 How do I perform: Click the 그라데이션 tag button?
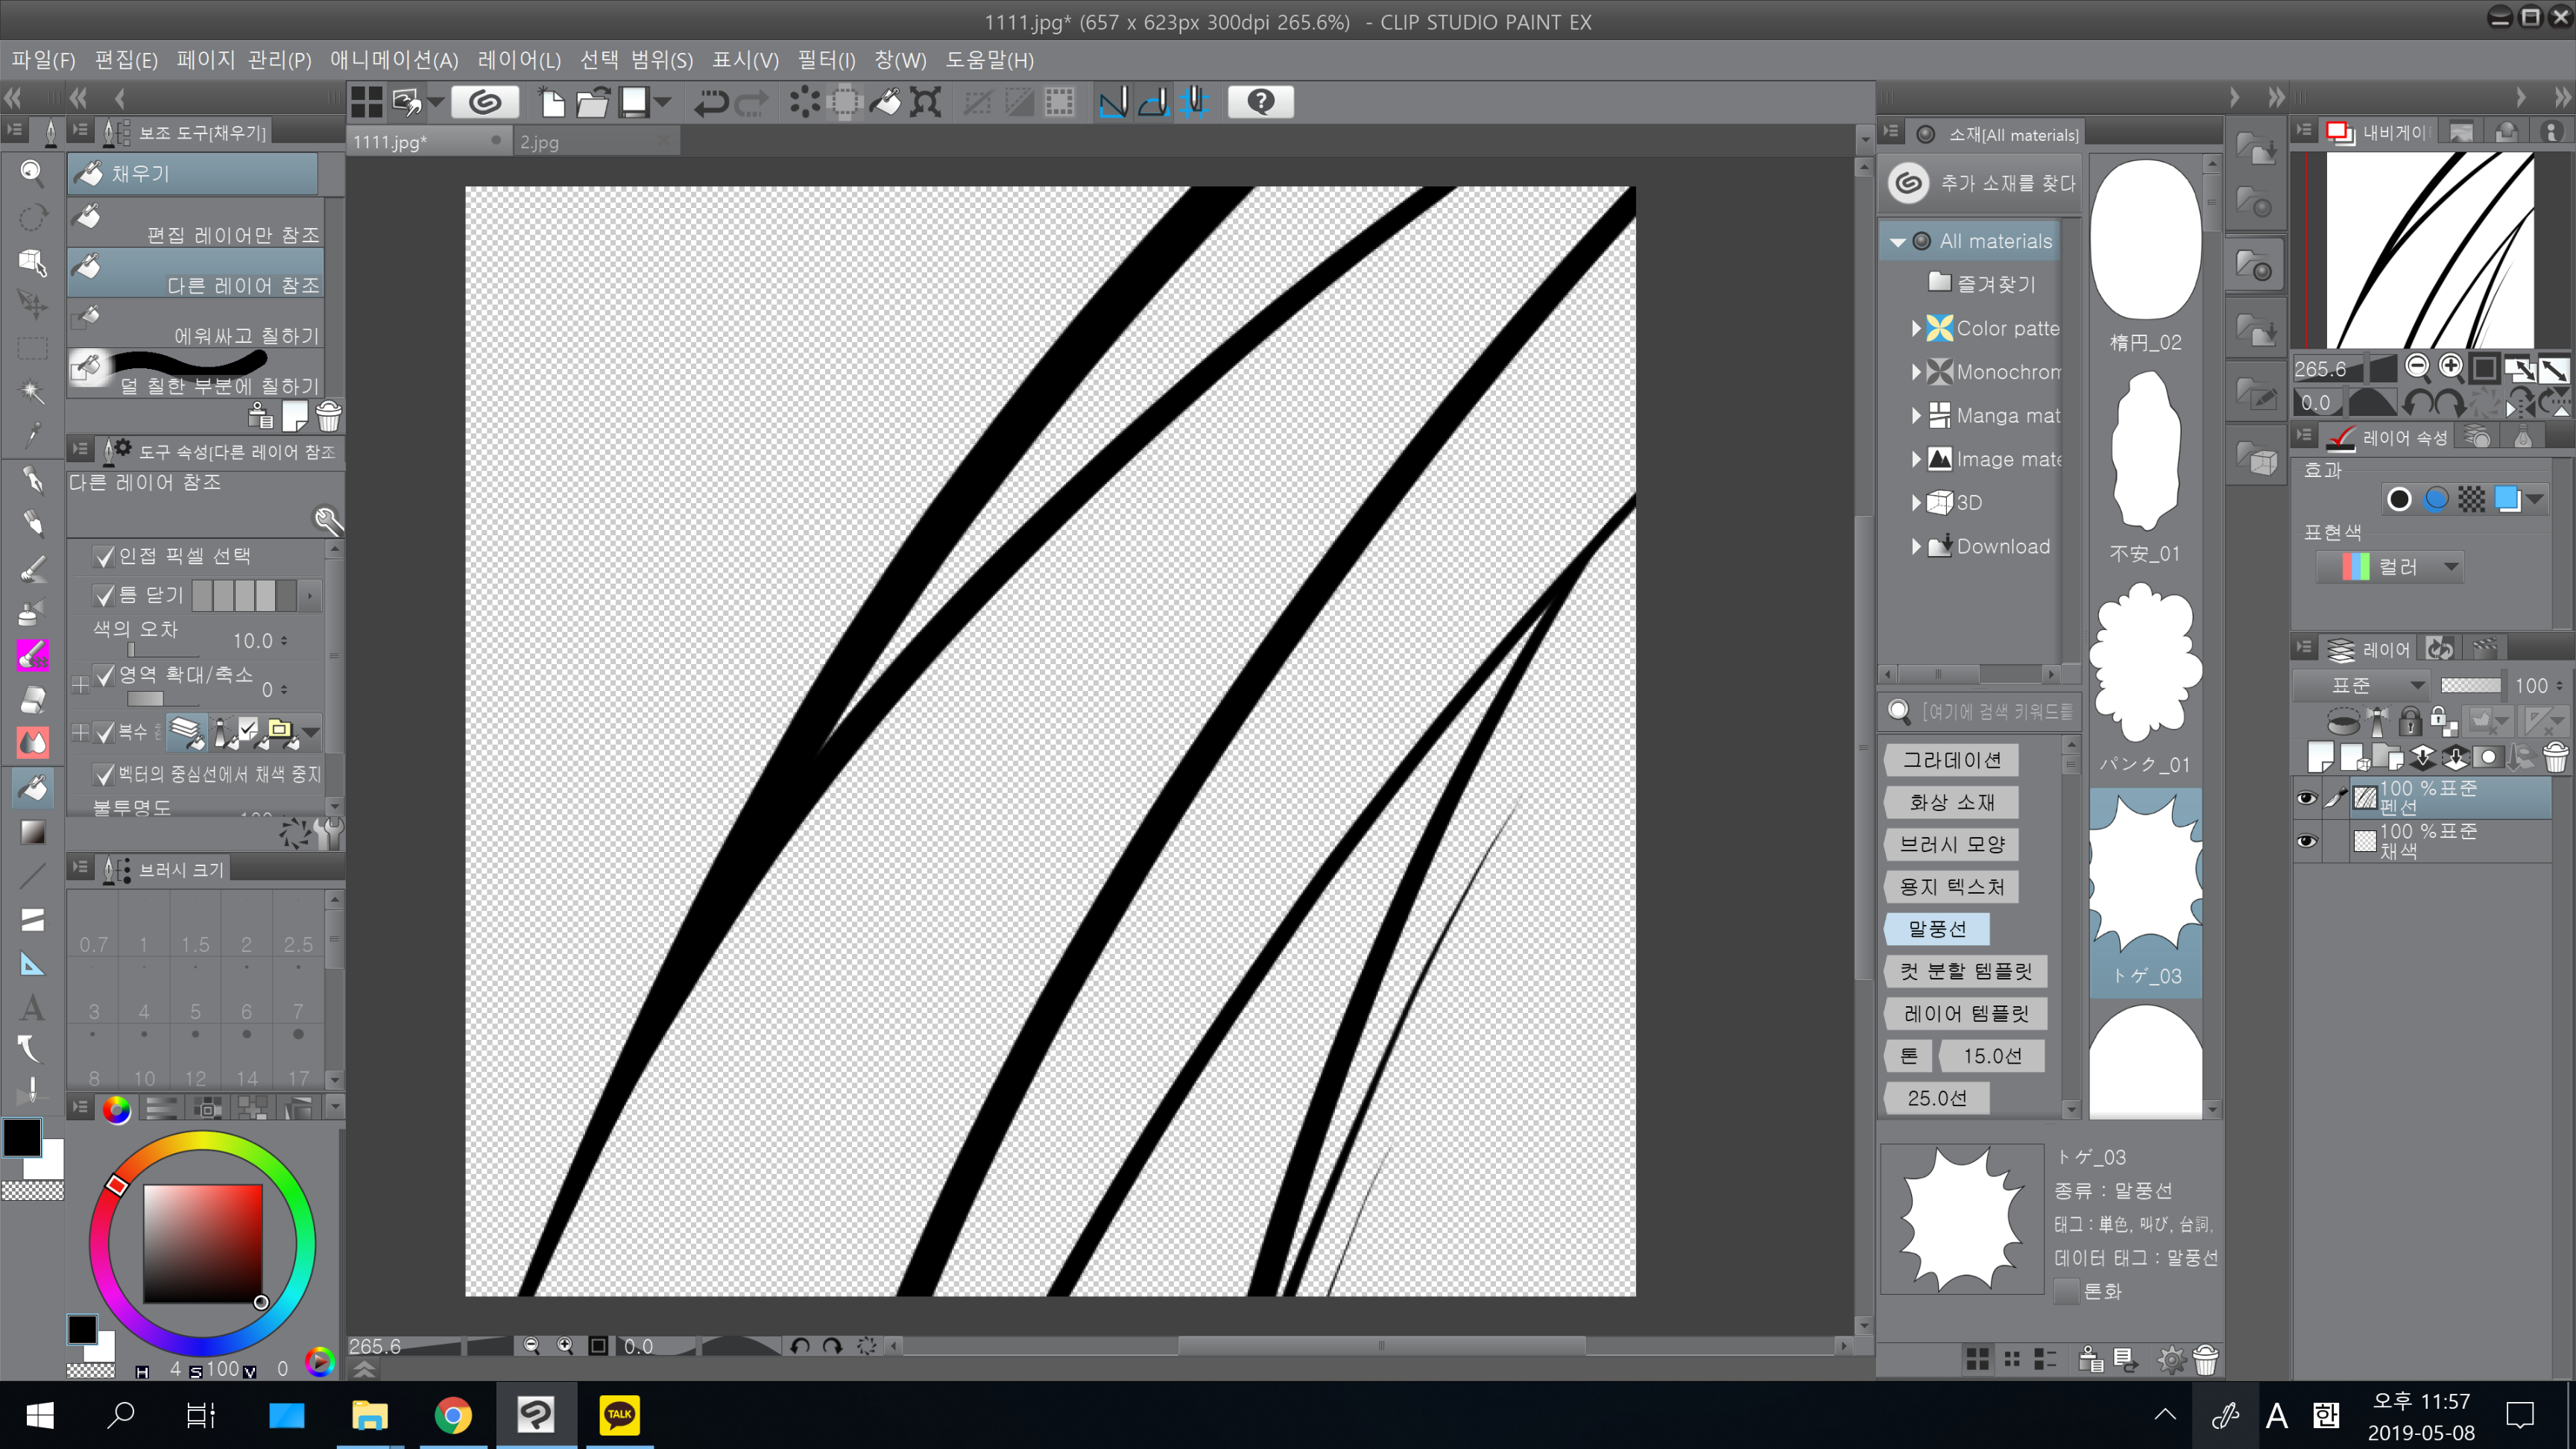click(x=1951, y=760)
